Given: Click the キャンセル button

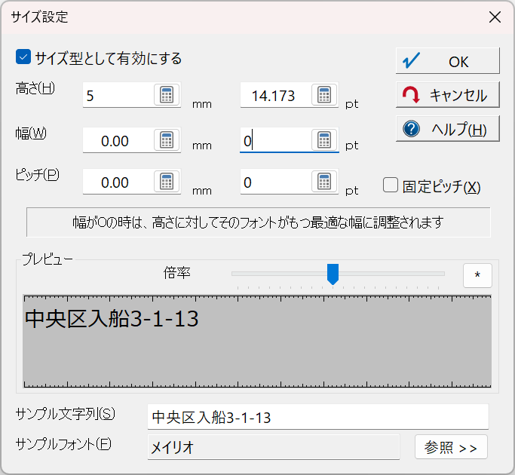Looking at the screenshot, I should point(447,95).
